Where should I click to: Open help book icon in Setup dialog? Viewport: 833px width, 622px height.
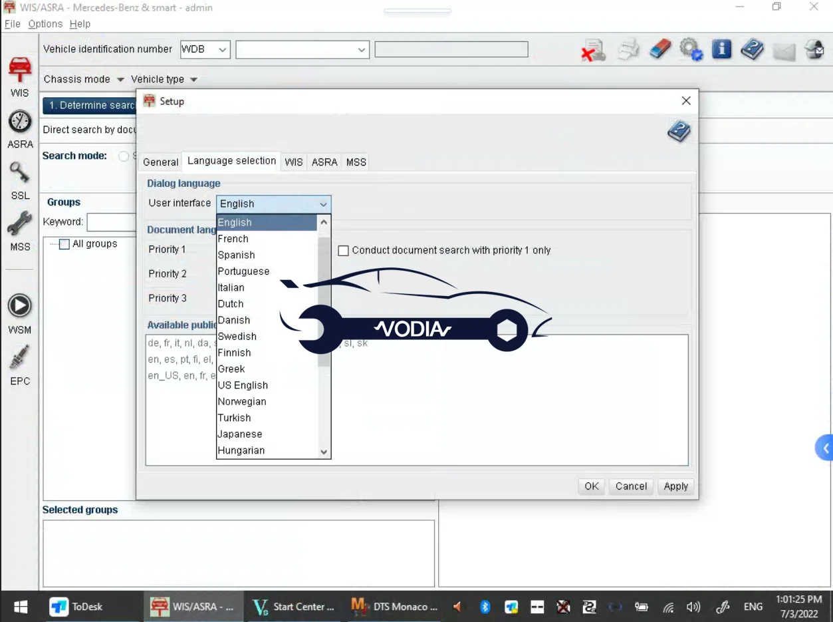pyautogui.click(x=679, y=131)
